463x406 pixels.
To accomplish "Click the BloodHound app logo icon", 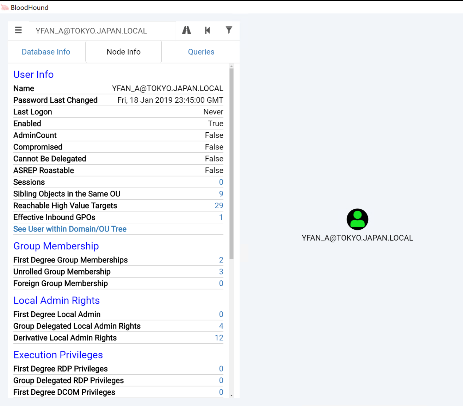I will pos(5,7).
